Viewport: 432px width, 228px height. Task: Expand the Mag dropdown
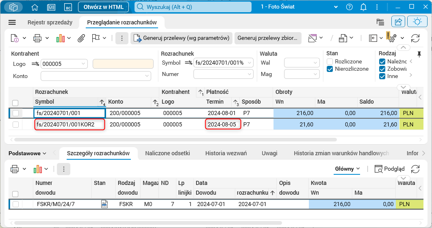coord(315,74)
